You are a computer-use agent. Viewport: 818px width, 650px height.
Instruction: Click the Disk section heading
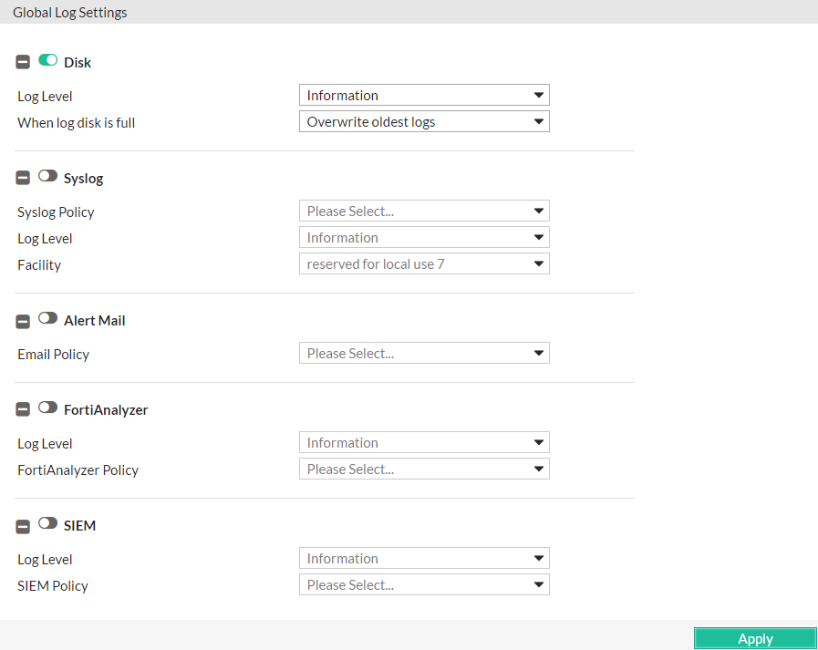78,63
